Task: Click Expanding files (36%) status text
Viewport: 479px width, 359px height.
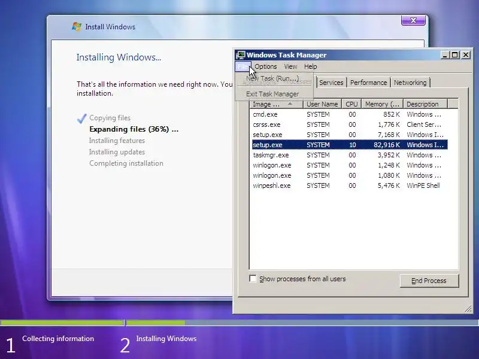Action: [134, 129]
